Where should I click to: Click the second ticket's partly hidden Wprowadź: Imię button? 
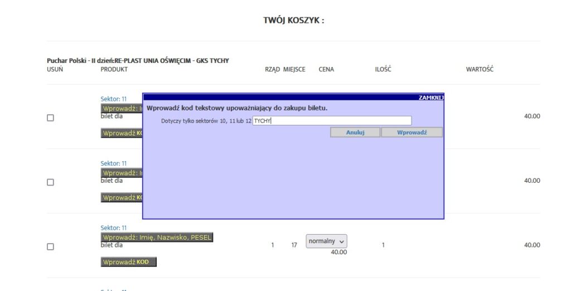point(122,173)
